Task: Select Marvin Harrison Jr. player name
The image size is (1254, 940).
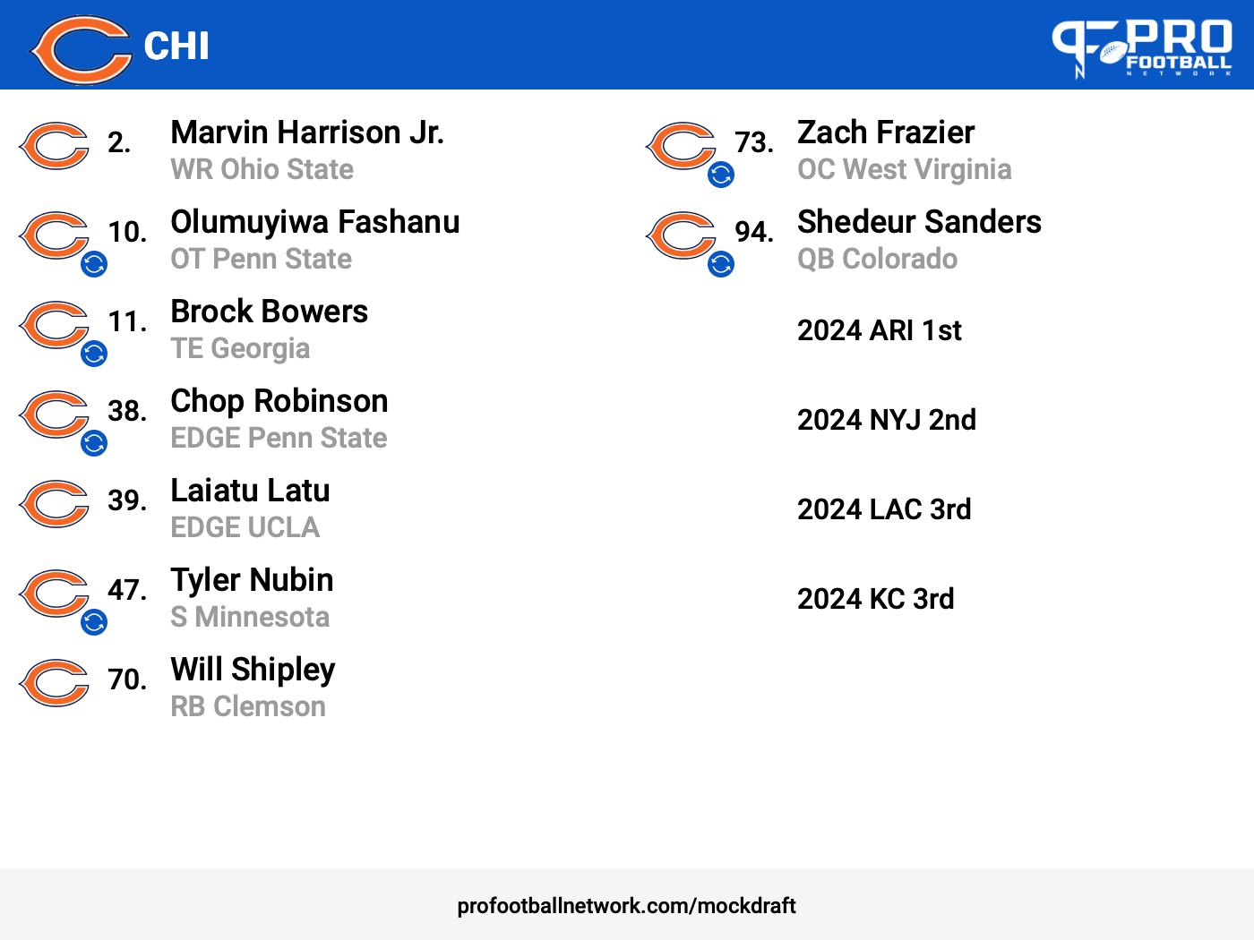Action: coord(307,132)
